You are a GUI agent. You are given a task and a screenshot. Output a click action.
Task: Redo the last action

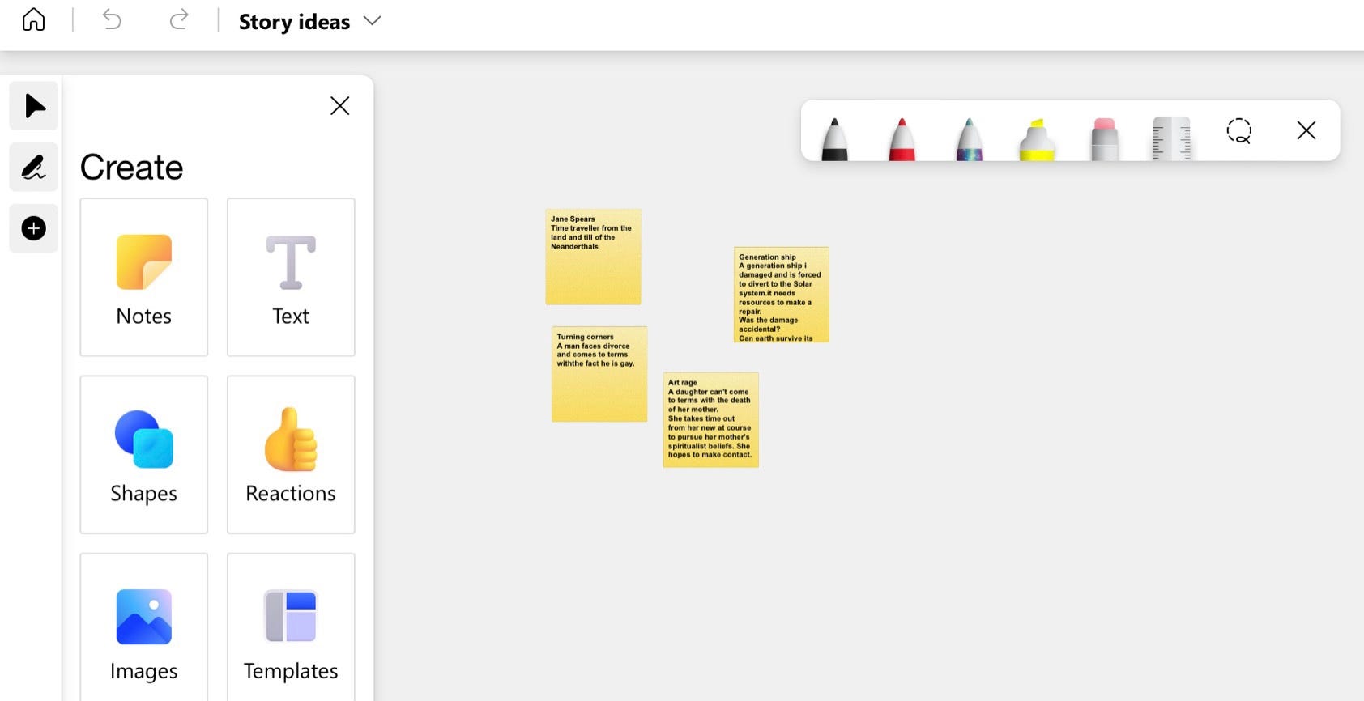179,19
